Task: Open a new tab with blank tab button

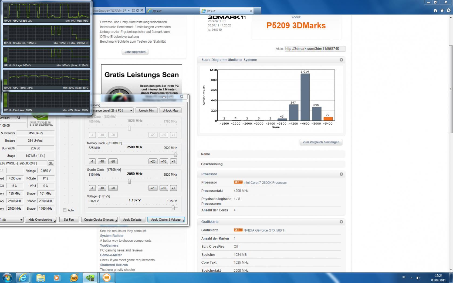Action: point(258,11)
